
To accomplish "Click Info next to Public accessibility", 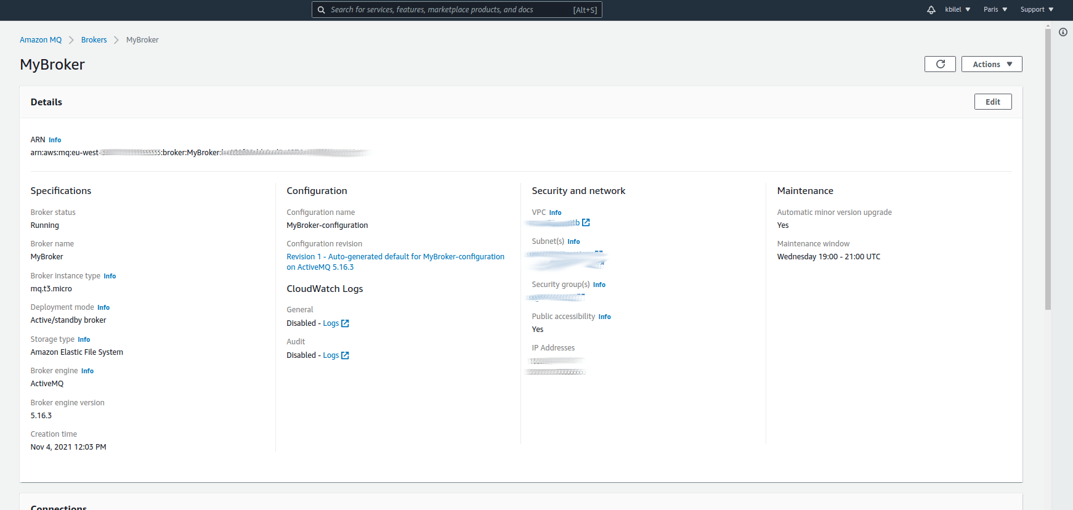I will (604, 317).
